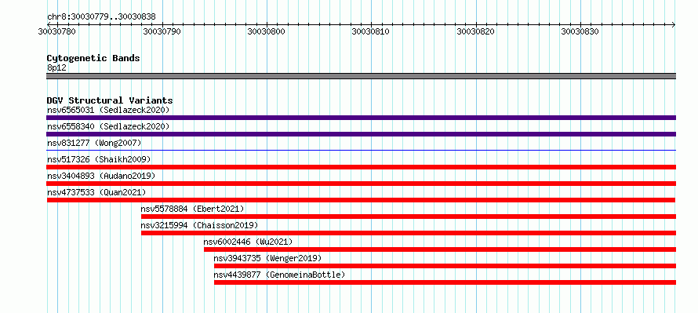698x313 pixels.
Task: Click ruler position 30030810
Action: coord(371,31)
